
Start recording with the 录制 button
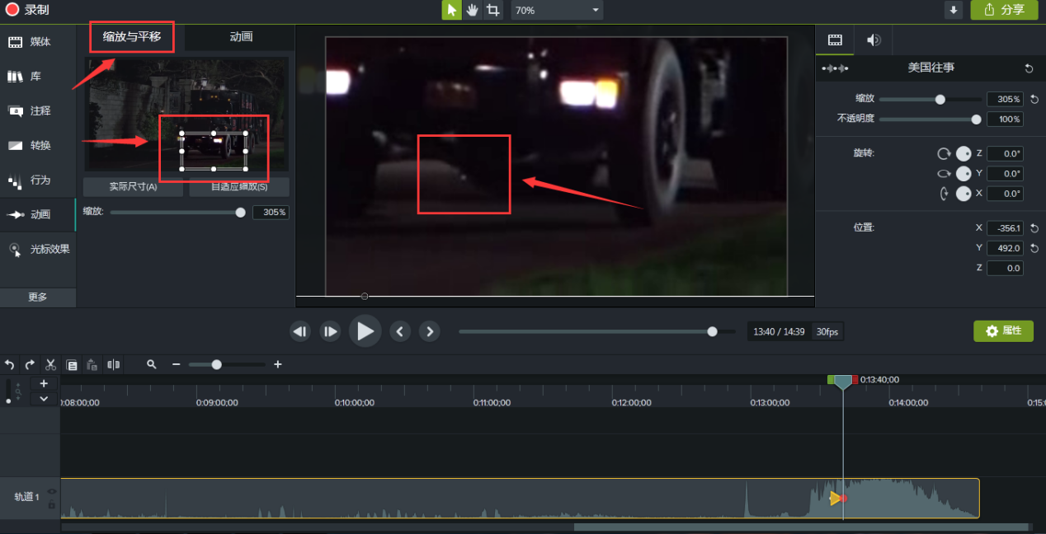28,10
